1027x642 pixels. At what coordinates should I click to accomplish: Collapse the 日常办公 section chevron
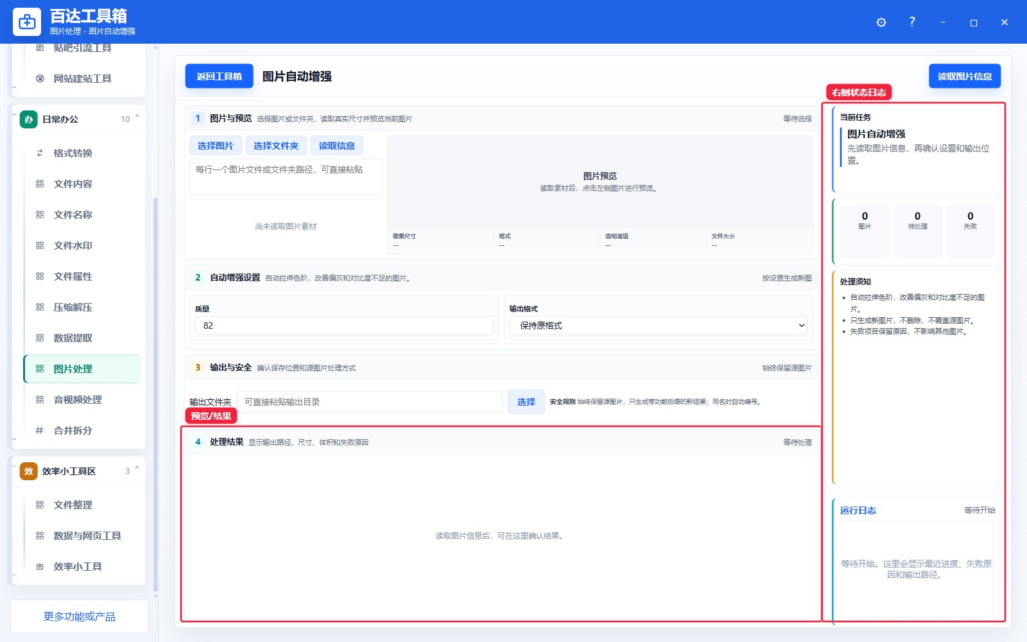point(137,118)
